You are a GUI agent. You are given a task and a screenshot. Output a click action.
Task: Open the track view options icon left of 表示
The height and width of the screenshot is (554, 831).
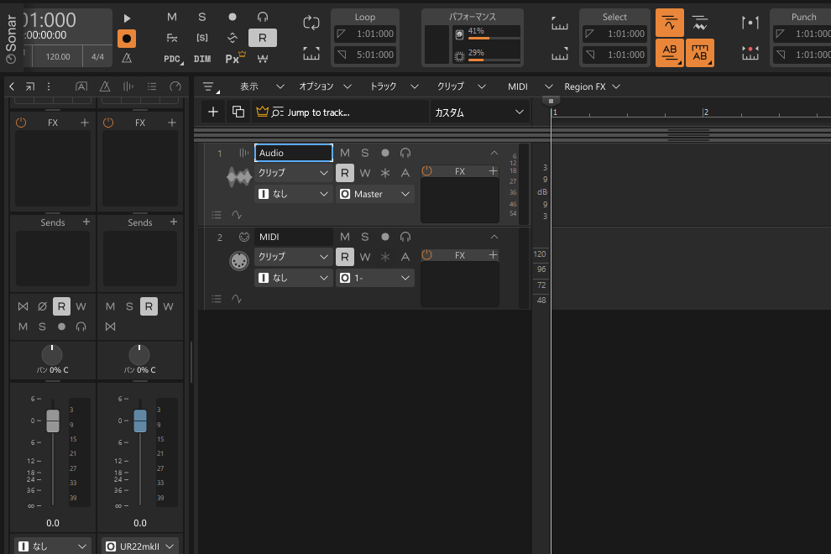pyautogui.click(x=209, y=87)
